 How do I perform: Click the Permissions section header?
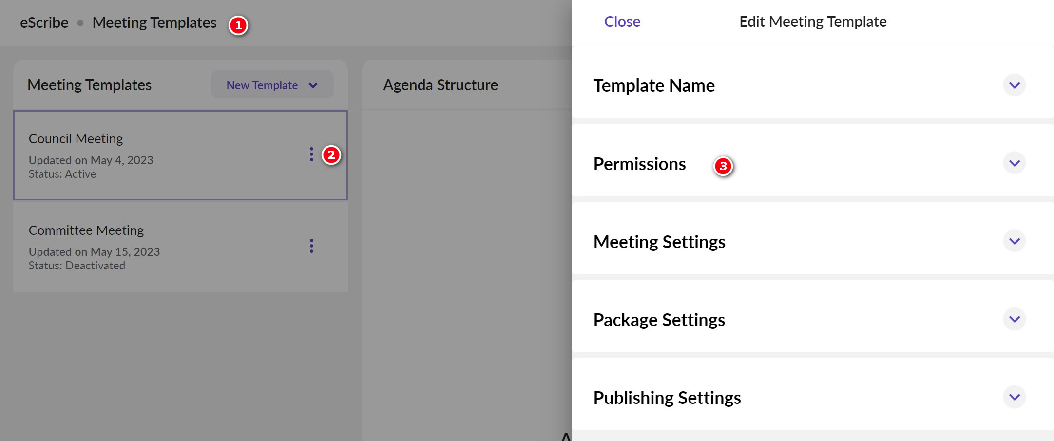[x=639, y=164]
